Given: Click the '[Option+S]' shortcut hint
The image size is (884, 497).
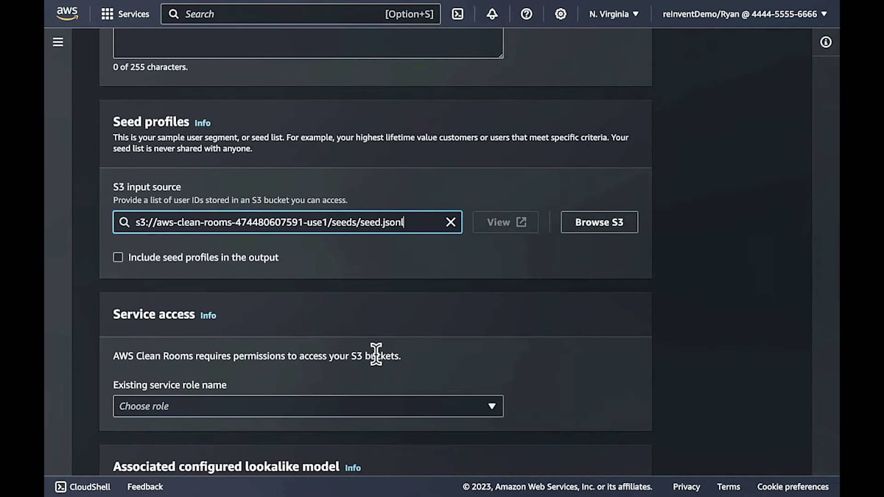Looking at the screenshot, I should [x=409, y=14].
